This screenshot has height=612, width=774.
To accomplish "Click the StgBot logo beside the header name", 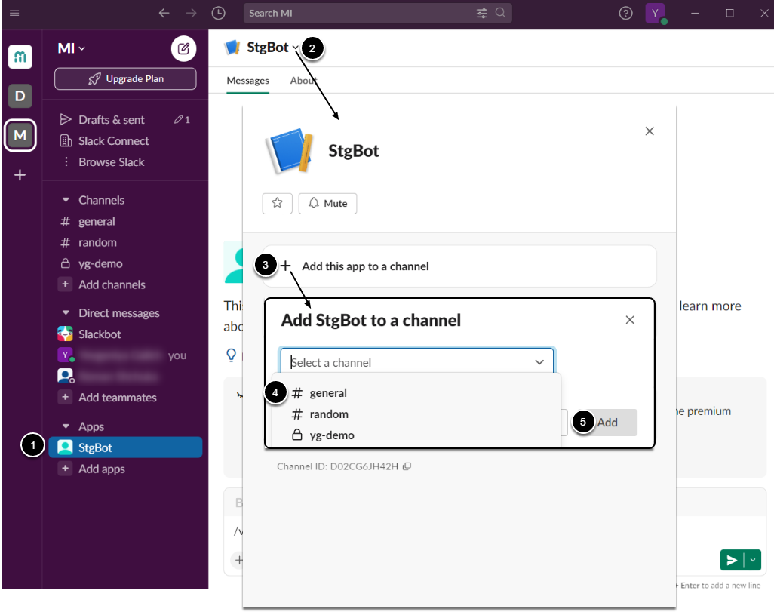I will click(232, 48).
